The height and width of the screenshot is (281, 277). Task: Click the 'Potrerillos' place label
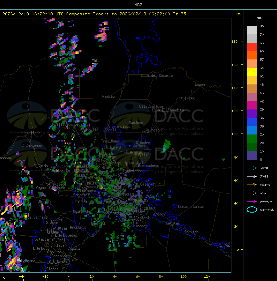[56, 184]
